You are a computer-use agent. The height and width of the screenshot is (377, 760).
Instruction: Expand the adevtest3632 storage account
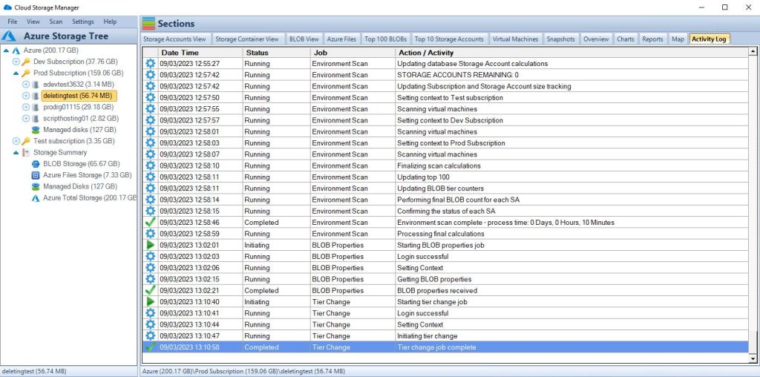click(x=26, y=85)
